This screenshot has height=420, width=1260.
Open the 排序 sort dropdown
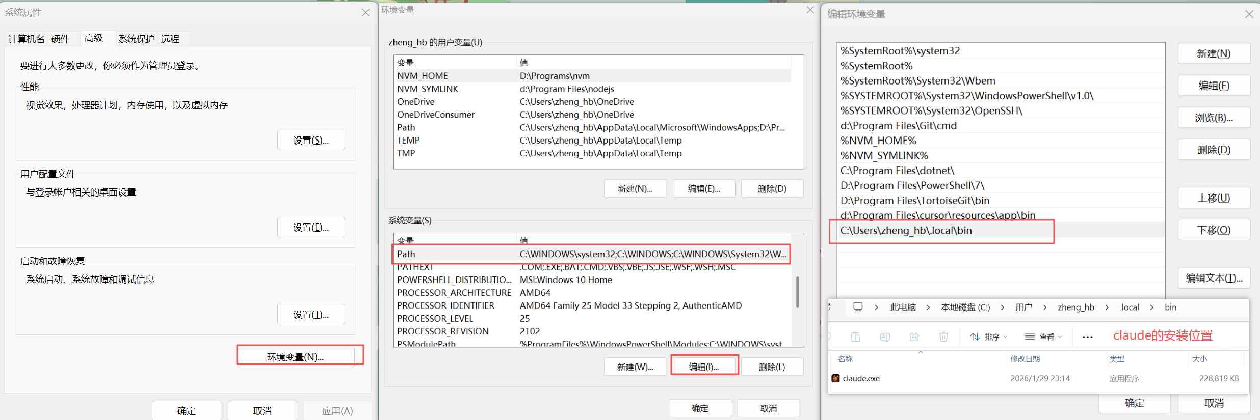(x=989, y=337)
